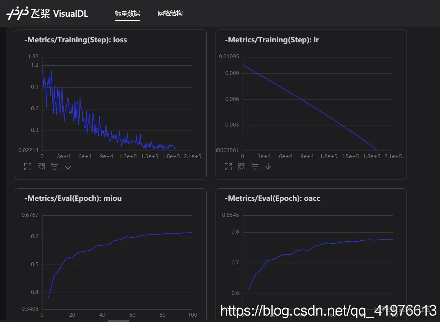Open the 网络结构 tab
The width and height of the screenshot is (440, 322).
(170, 14)
